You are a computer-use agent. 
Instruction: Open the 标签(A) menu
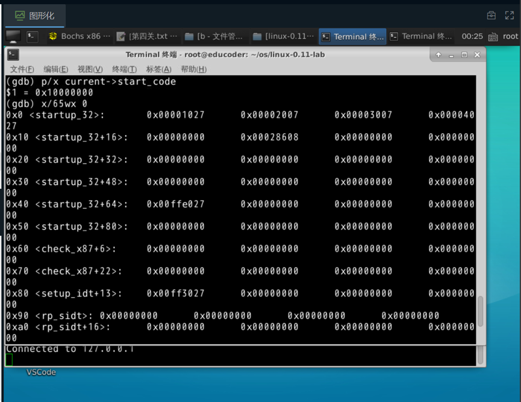click(158, 69)
